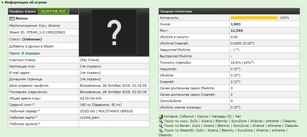Search bans on Solaris

pyautogui.click(x=209, y=126)
